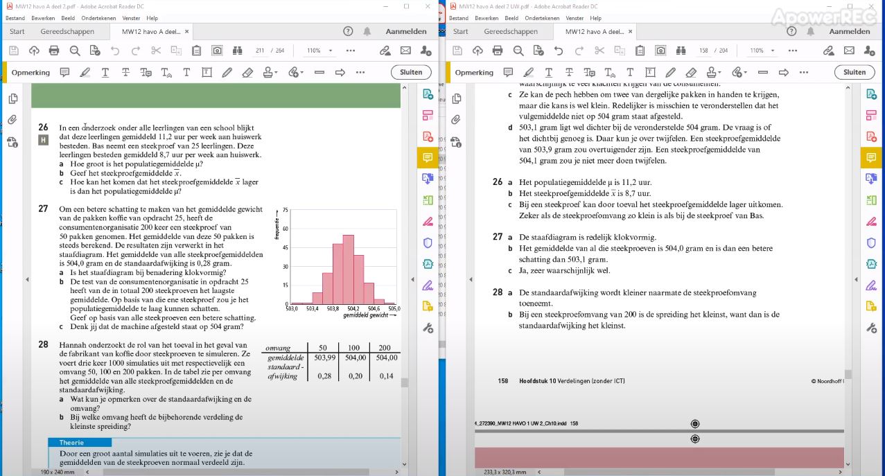Show more comment tools in right window
885x476 pixels.
click(804, 72)
